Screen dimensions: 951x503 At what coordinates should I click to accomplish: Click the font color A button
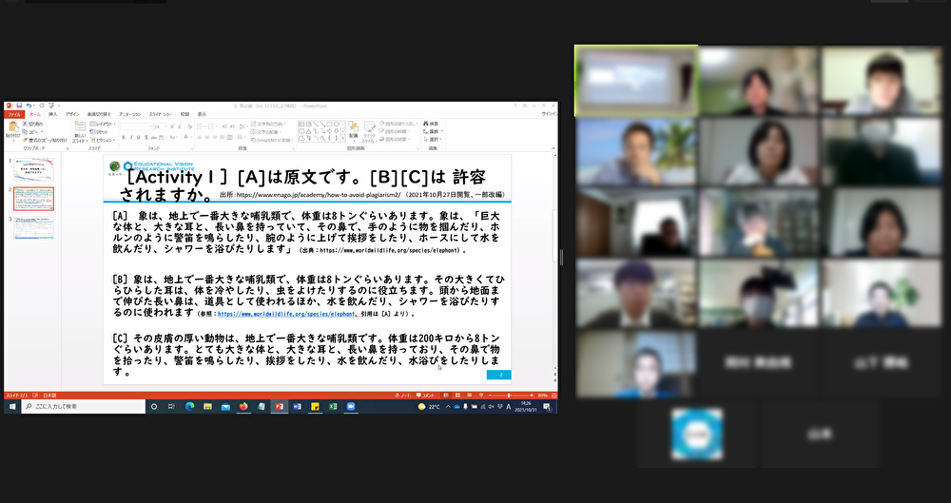pyautogui.click(x=185, y=137)
